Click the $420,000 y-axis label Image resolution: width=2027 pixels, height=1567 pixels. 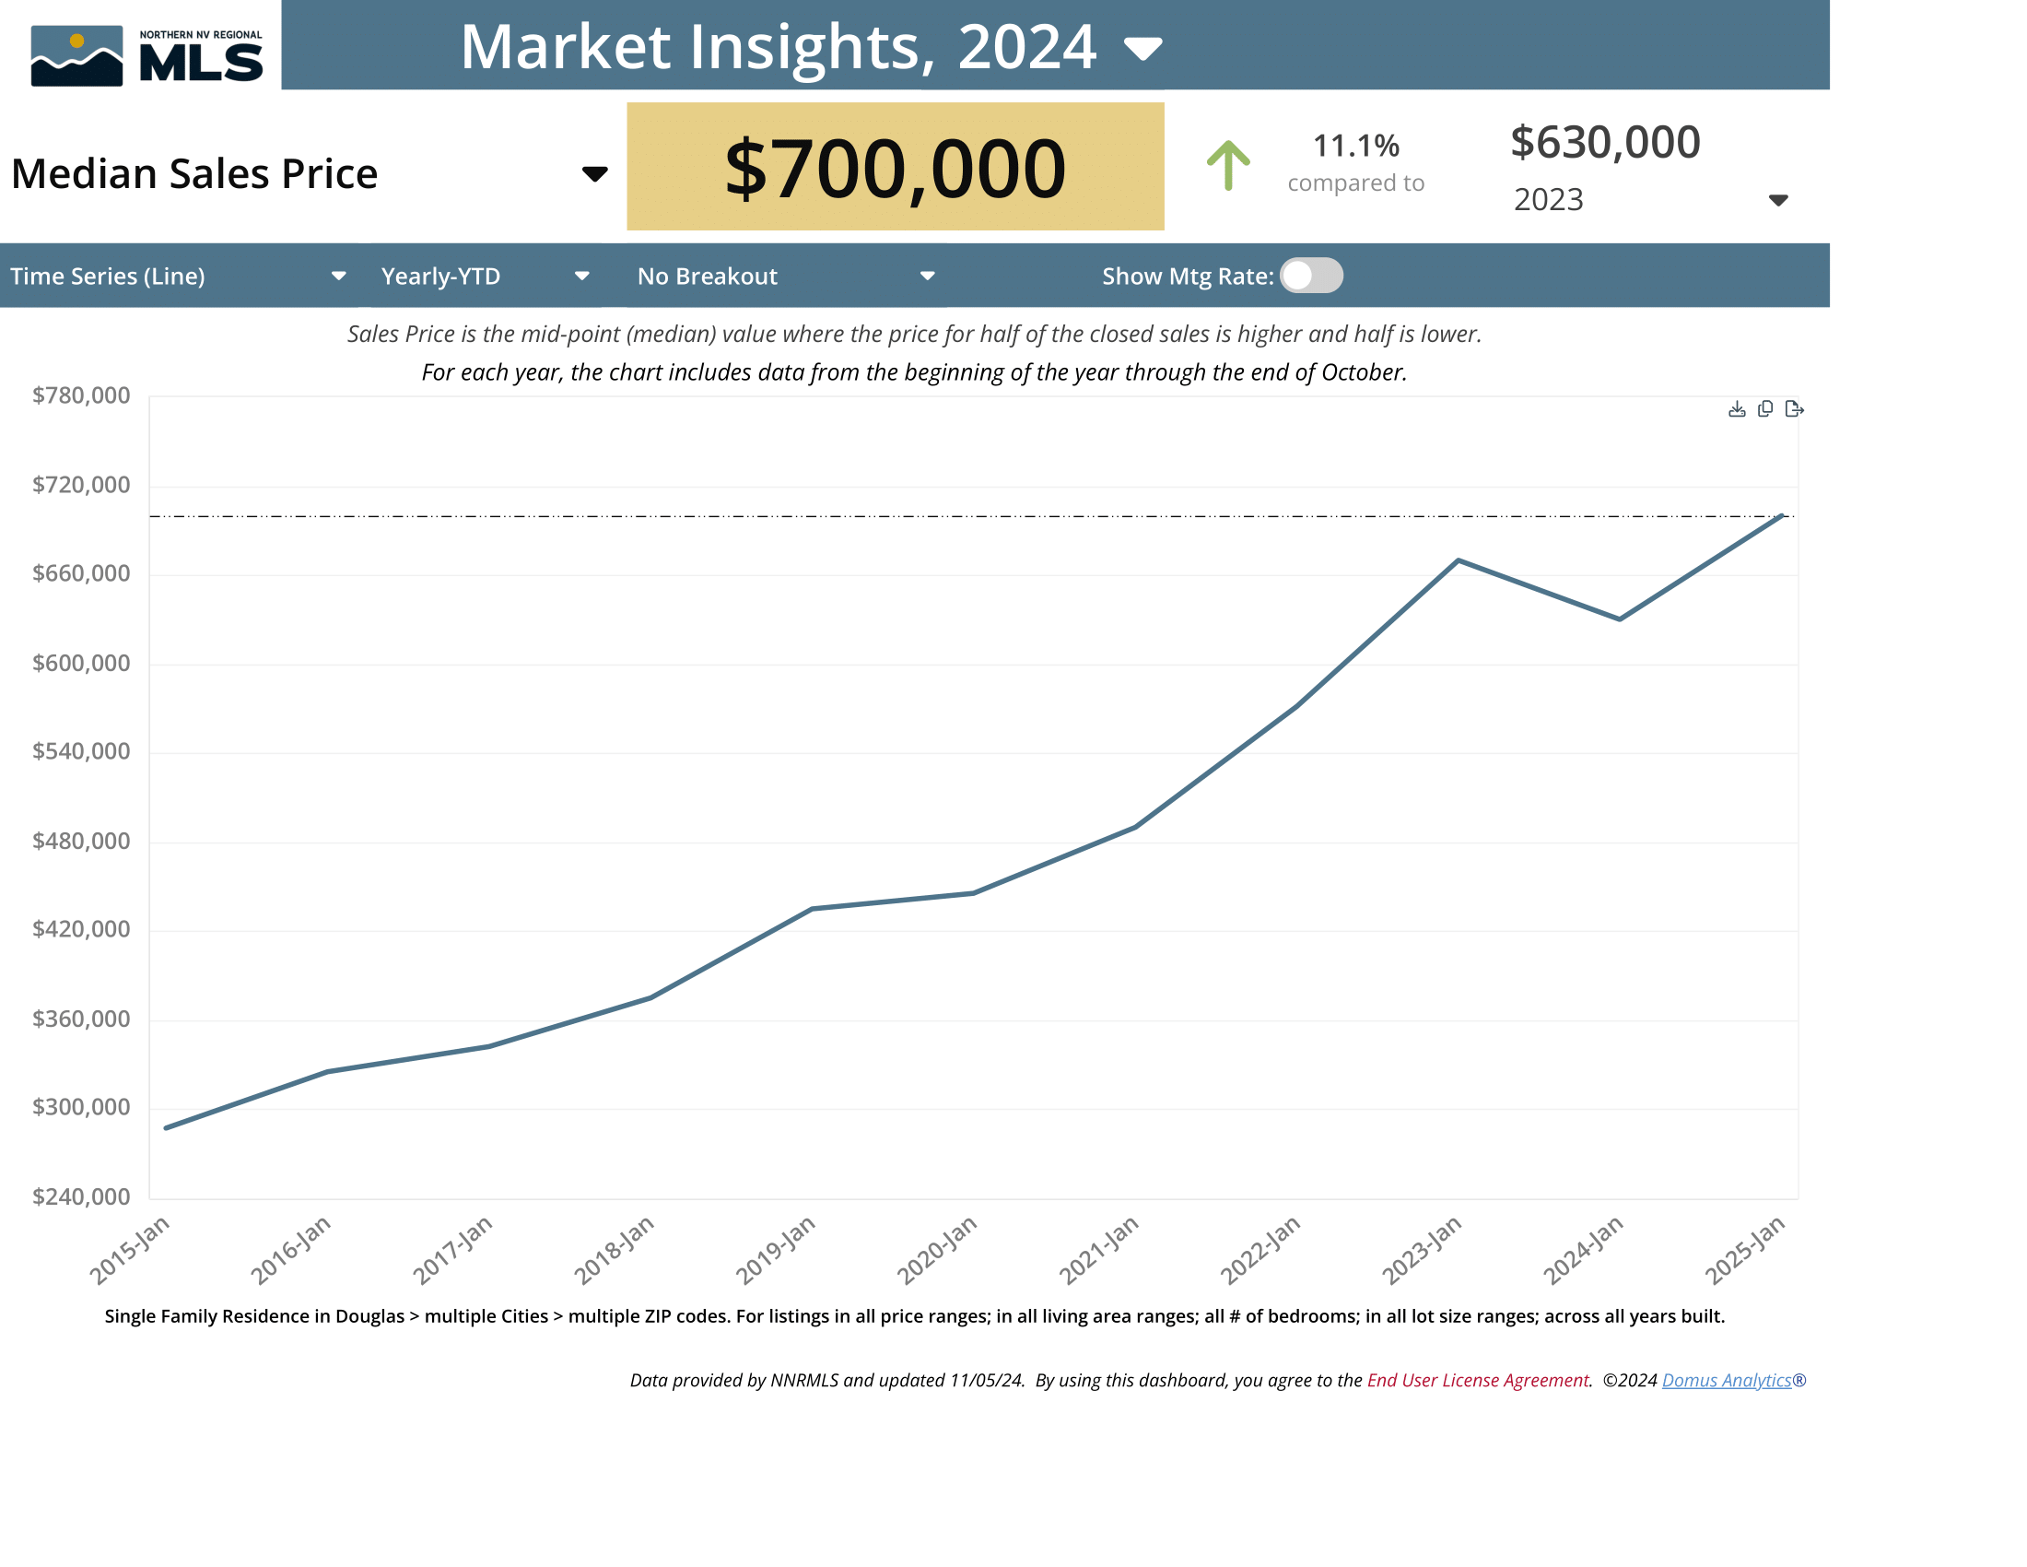tap(82, 929)
